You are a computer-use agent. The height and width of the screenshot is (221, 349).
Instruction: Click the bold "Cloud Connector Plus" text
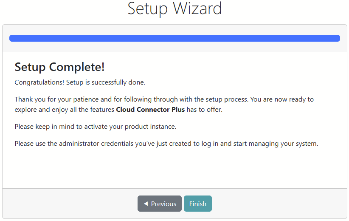150,110
